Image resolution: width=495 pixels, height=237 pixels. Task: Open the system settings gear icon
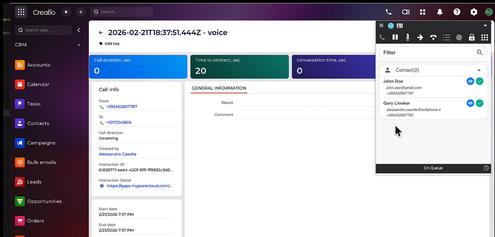pyautogui.click(x=474, y=12)
